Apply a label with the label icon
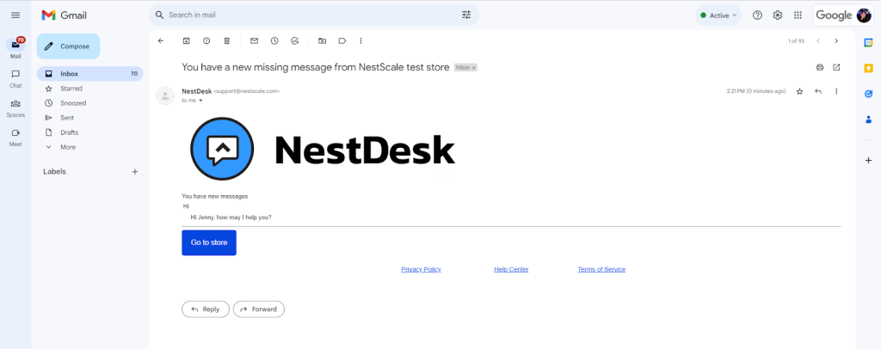 [342, 40]
